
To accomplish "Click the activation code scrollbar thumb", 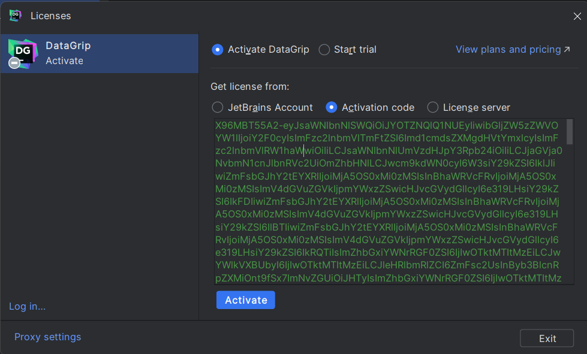I will coord(570,132).
